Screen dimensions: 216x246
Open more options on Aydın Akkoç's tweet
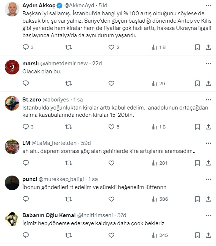(208, 5)
